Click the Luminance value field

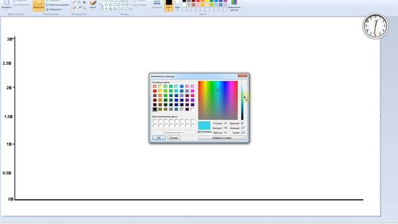[226, 133]
